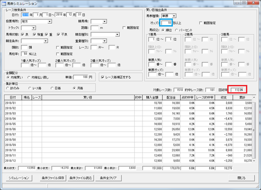Select the パーセント radio option
The image size is (261, 190).
(176, 30)
